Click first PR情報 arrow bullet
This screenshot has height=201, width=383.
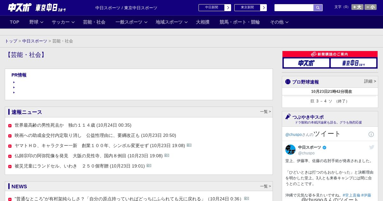point(14,82)
